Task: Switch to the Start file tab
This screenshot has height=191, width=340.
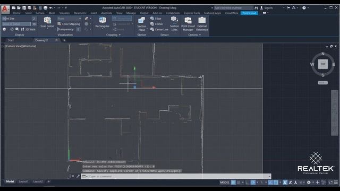Action: [x=11, y=40]
